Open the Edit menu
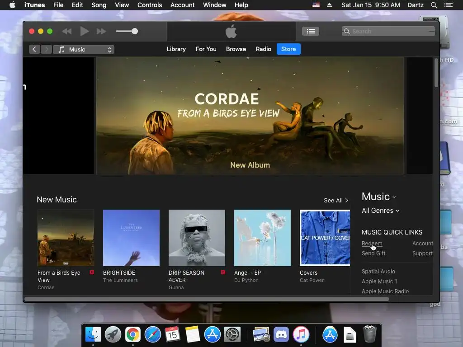The image size is (463, 347). pos(77,5)
